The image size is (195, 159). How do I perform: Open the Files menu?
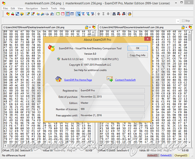pyautogui.click(x=5, y=9)
